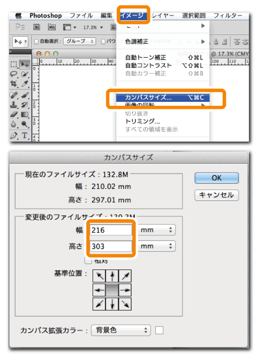The image size is (261, 359).
Task: Click the 高さ field containing 303
Action: coord(111,246)
